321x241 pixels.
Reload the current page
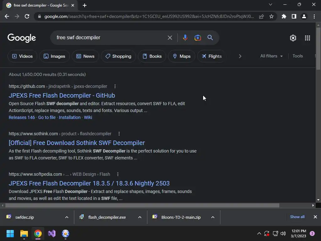pyautogui.click(x=27, y=16)
